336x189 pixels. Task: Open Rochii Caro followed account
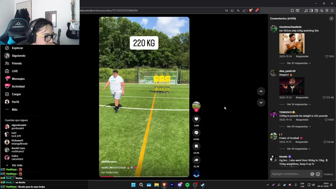pos(15,150)
